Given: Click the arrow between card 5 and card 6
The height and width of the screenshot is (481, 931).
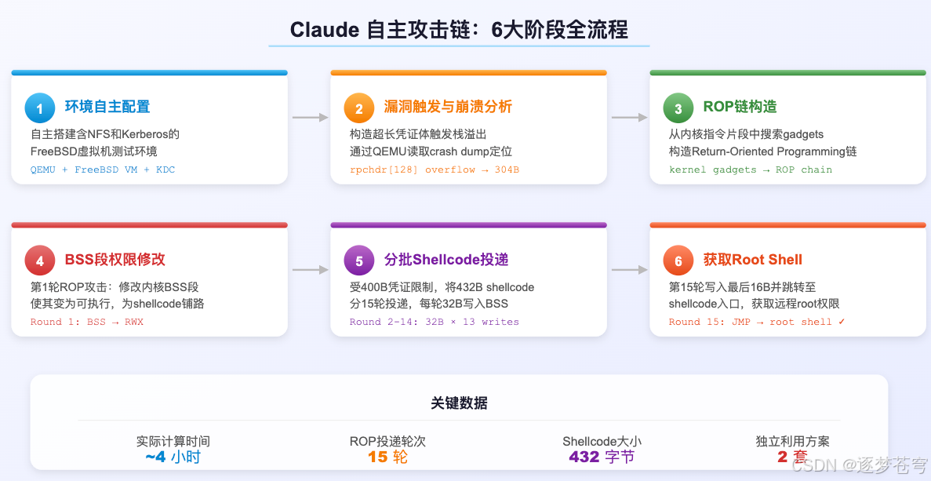Looking at the screenshot, I should (630, 268).
